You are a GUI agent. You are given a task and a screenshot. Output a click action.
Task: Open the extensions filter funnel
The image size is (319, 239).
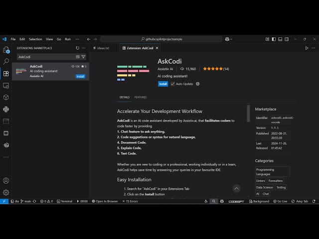tap(83, 57)
